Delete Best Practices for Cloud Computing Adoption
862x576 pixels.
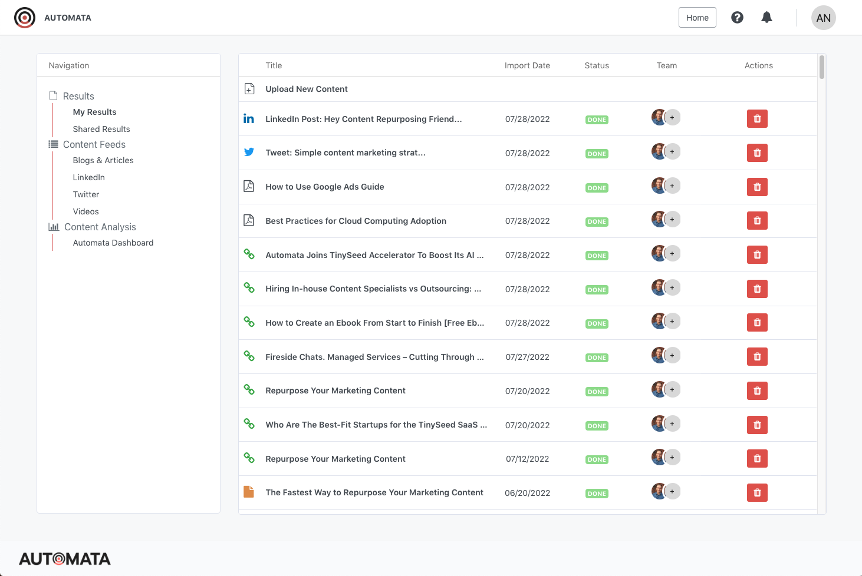coord(757,221)
